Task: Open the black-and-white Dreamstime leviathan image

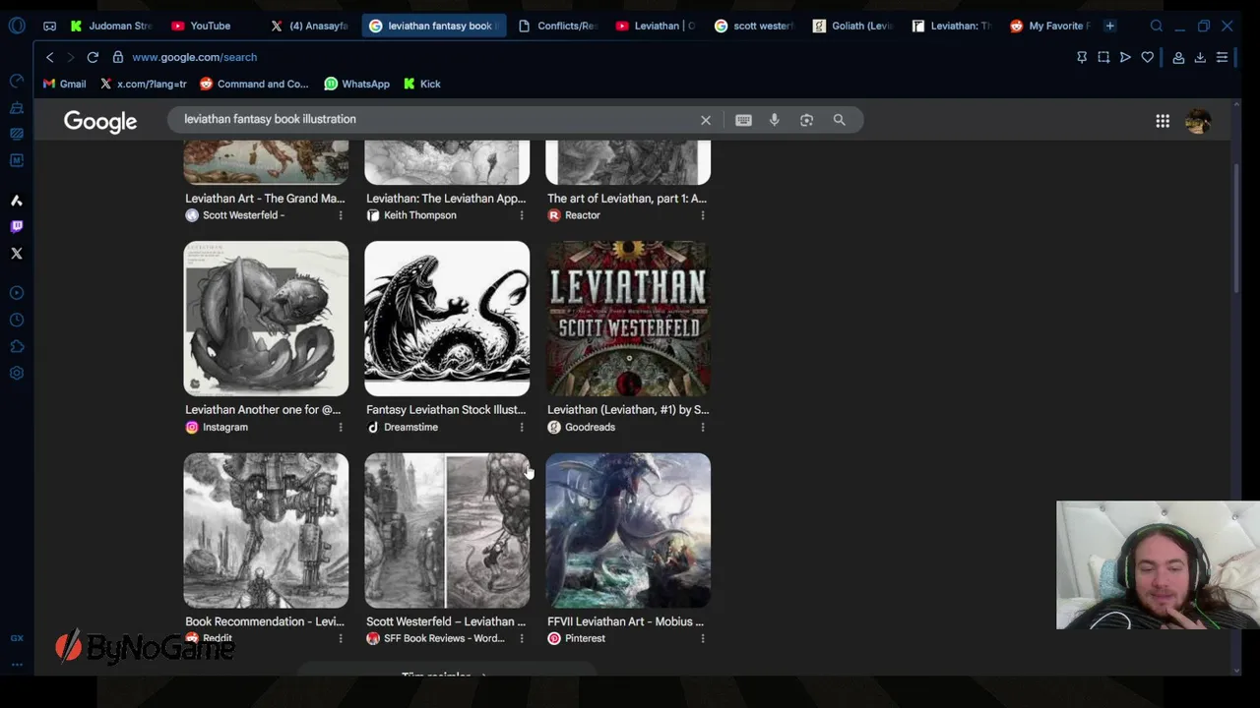Action: pyautogui.click(x=447, y=319)
